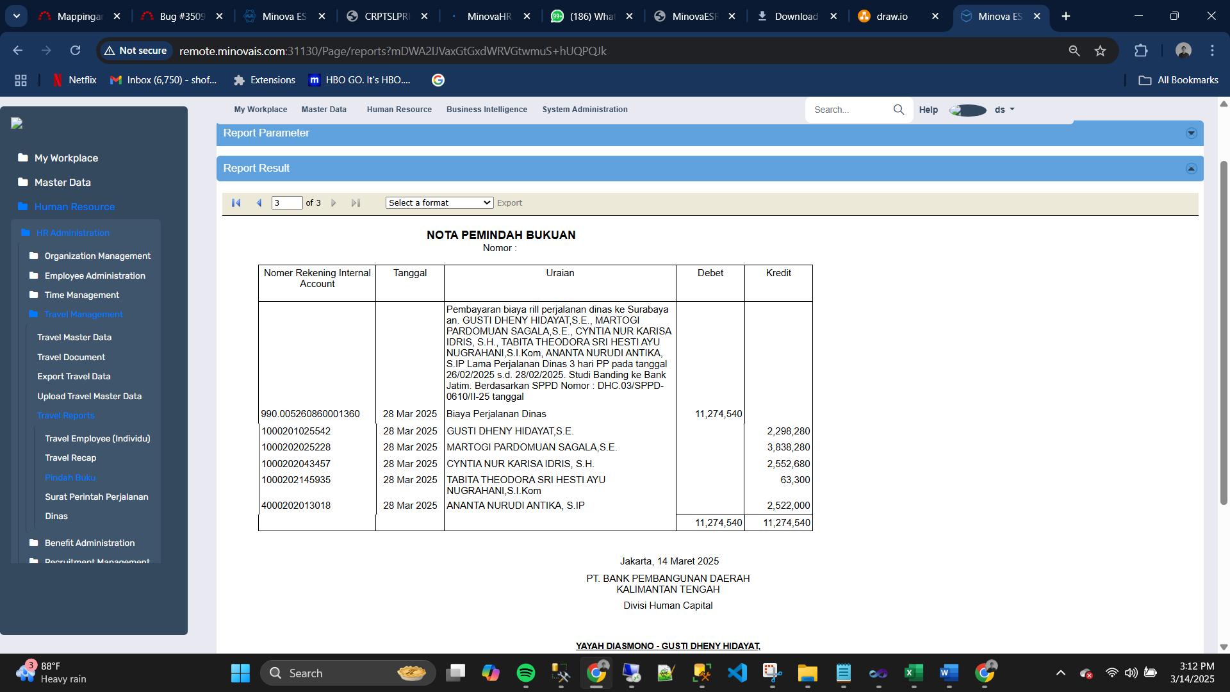The width and height of the screenshot is (1230, 692).
Task: Open Word from taskbar
Action: click(949, 673)
